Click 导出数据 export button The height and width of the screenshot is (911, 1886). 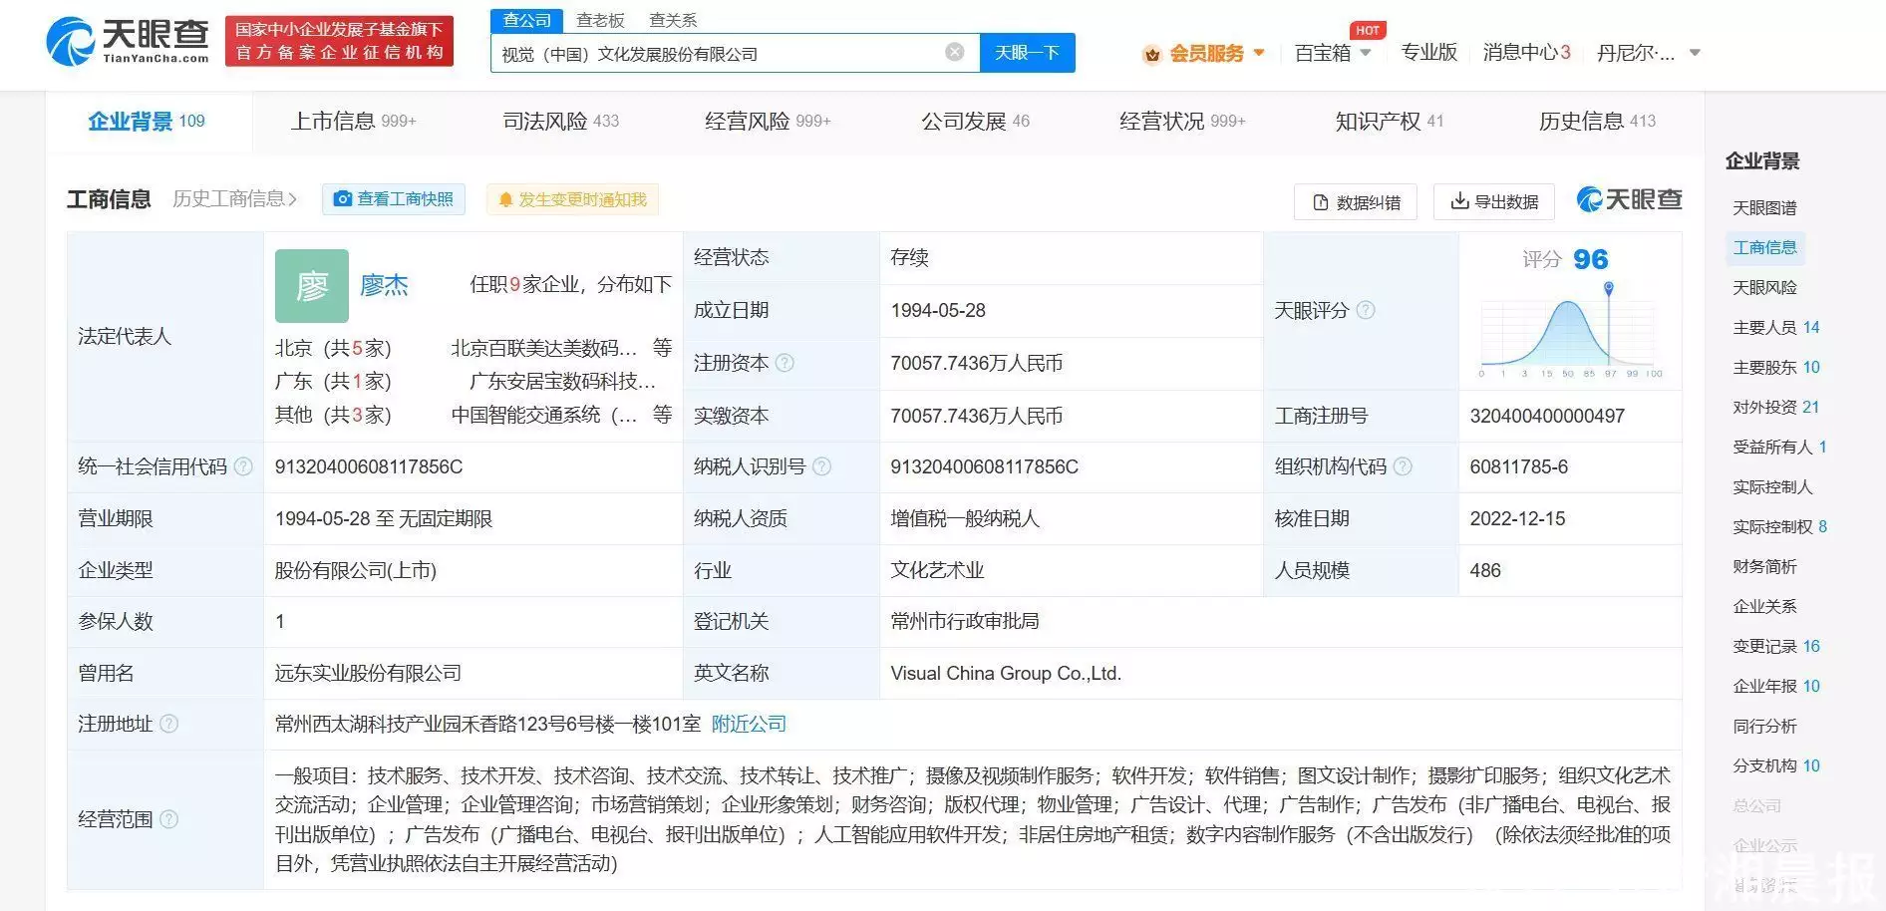pyautogui.click(x=1493, y=201)
